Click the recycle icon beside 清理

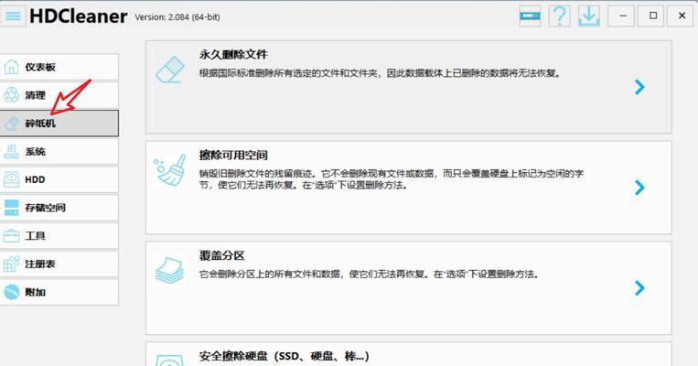pyautogui.click(x=11, y=95)
